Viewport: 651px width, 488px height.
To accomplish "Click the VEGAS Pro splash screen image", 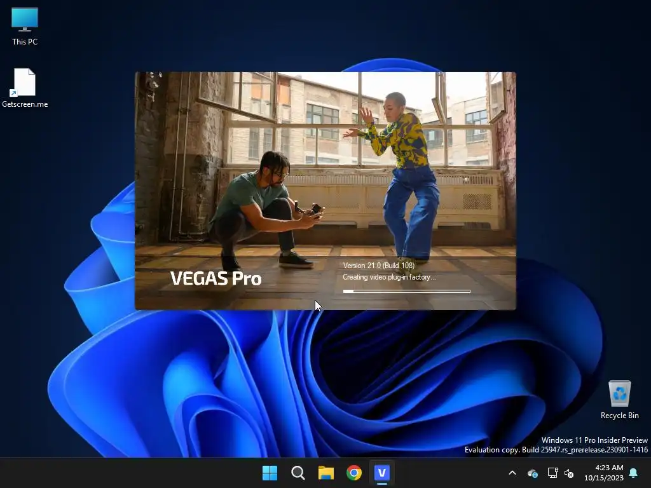I will 325,191.
